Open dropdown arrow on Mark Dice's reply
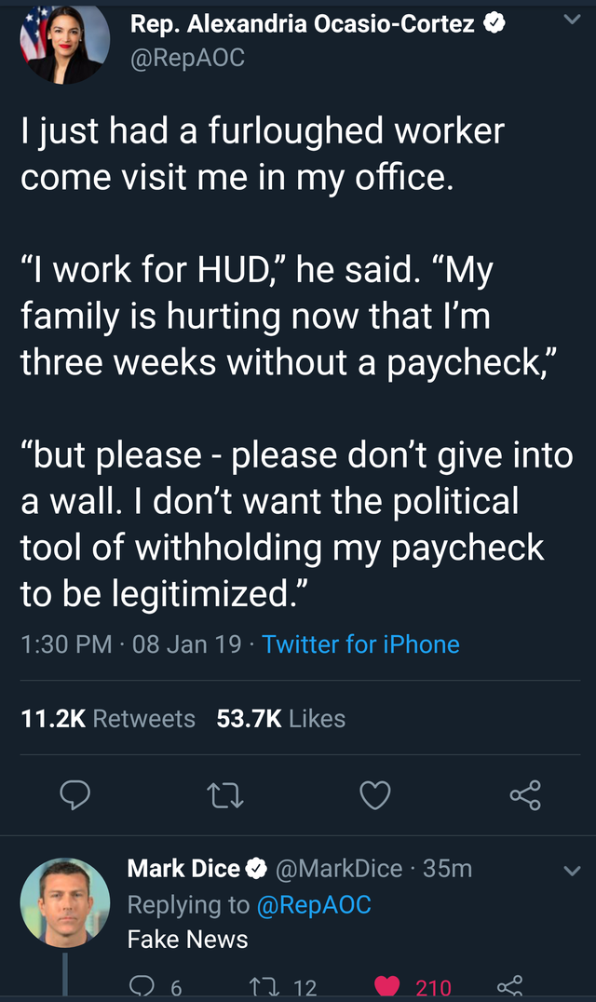Viewport: 596px width, 1002px height. point(571,871)
